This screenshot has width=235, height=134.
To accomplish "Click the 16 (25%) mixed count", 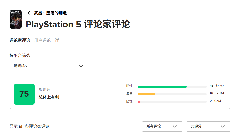I will (x=217, y=93).
